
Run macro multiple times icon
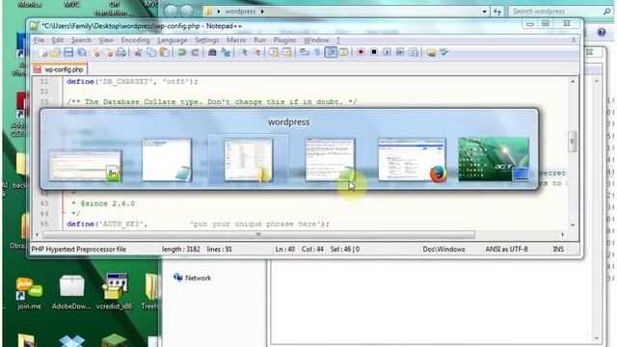click(400, 52)
